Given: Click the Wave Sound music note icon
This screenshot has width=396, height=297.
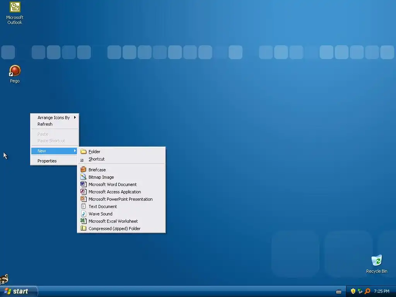Looking at the screenshot, I should (84, 213).
